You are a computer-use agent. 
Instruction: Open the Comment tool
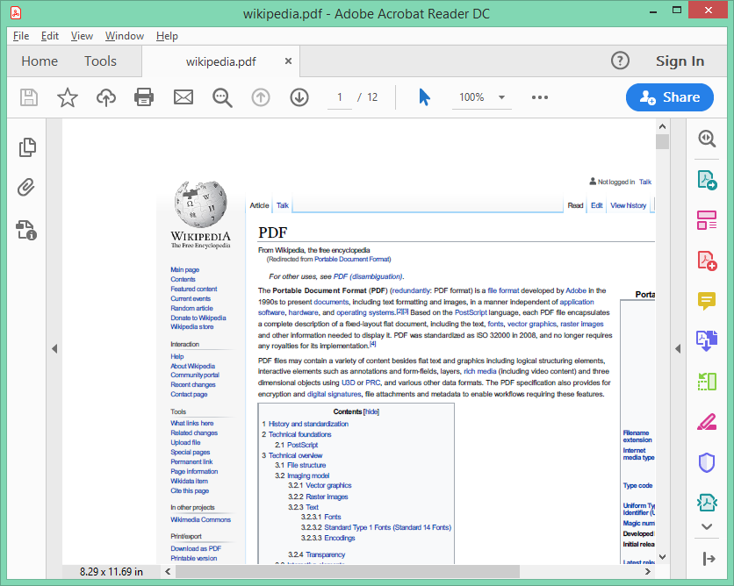(707, 301)
